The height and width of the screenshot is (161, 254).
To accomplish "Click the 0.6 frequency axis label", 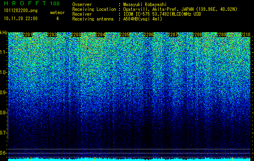I will tap(3, 153).
